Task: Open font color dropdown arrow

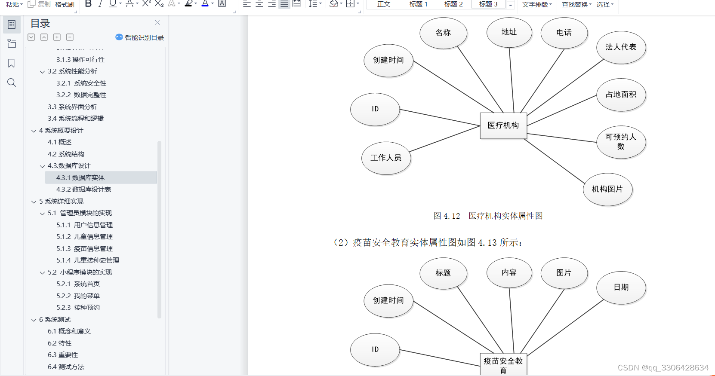Action: (x=213, y=4)
